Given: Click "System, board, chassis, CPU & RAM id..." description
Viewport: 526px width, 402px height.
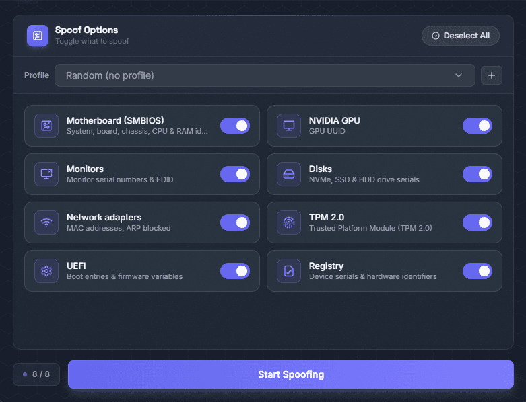Looking at the screenshot, I should 137,131.
